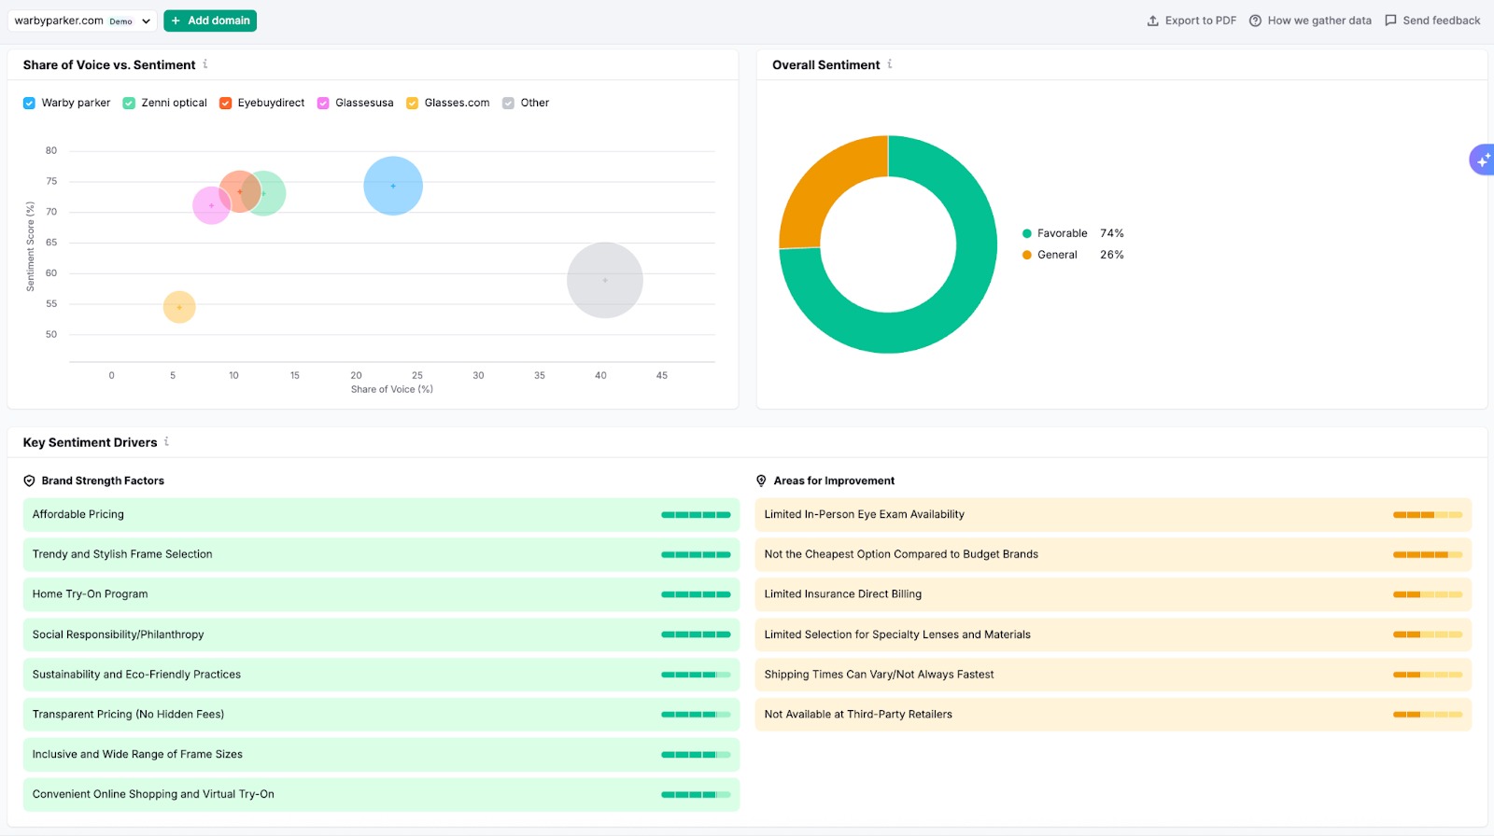Expand Limited In-Person Eye Exam Availability row
The height and width of the screenshot is (836, 1494).
(1113, 515)
